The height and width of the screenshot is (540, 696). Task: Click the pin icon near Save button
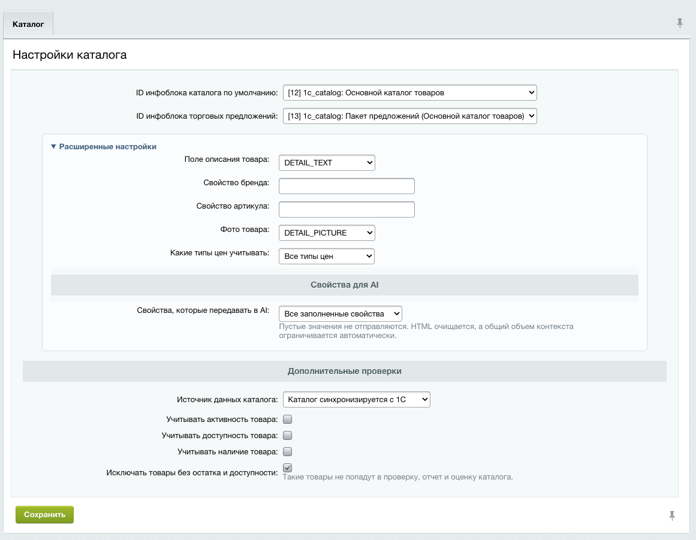pyautogui.click(x=671, y=515)
